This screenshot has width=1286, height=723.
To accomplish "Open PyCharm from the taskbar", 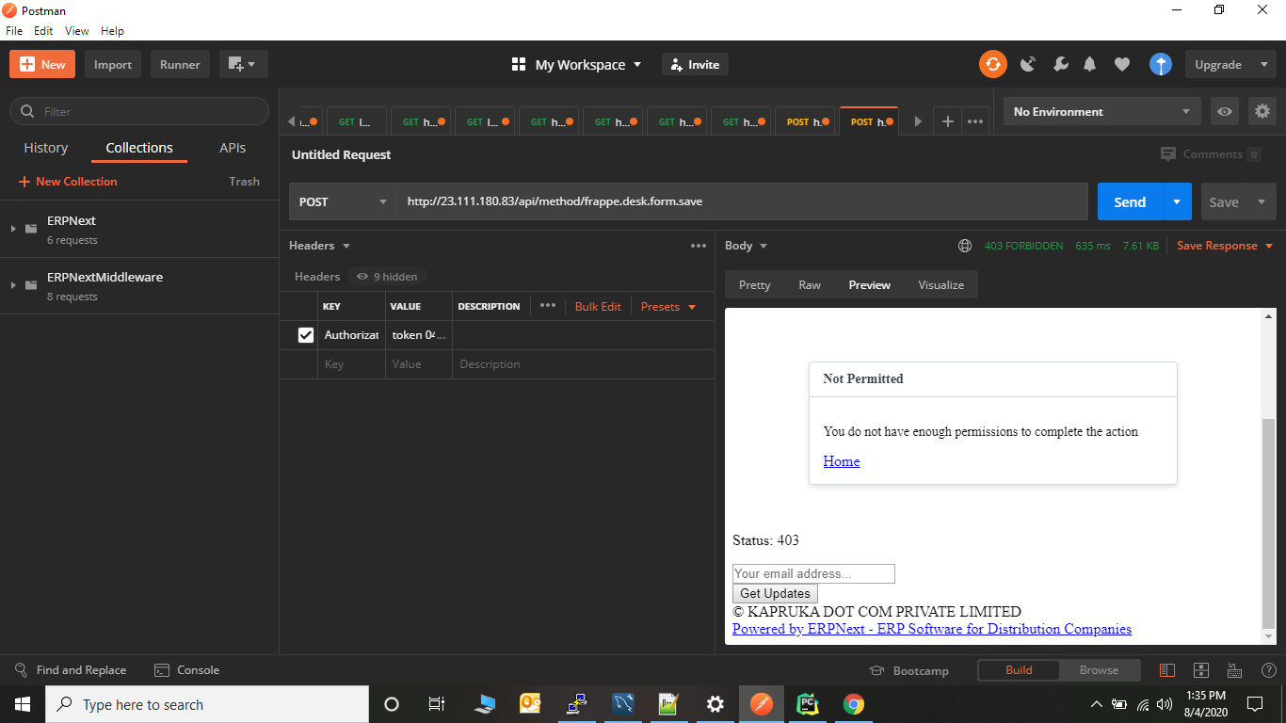I will (808, 704).
